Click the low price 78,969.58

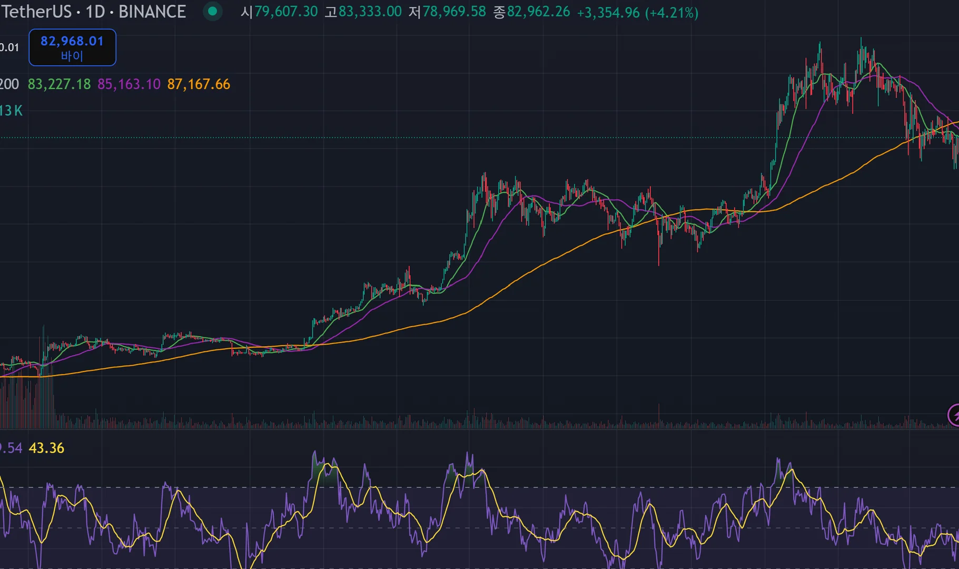[454, 12]
